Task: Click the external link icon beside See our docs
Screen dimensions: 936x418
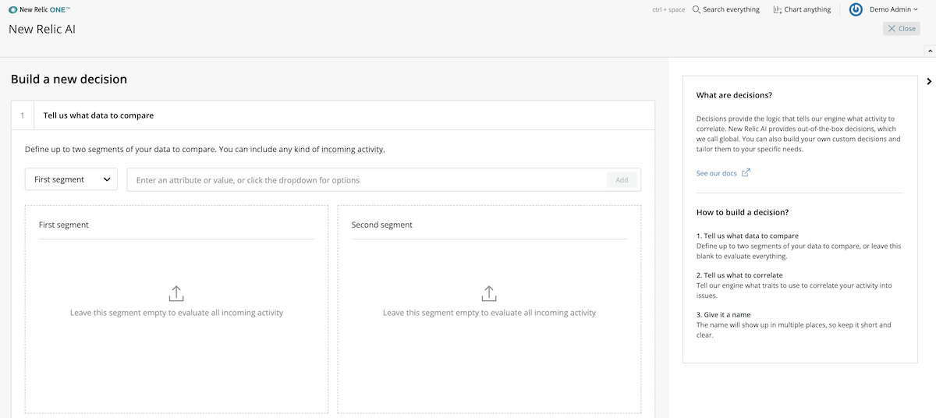Action: 746,173
